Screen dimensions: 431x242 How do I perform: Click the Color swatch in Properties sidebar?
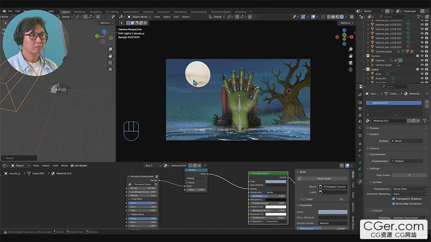[x=333, y=212]
